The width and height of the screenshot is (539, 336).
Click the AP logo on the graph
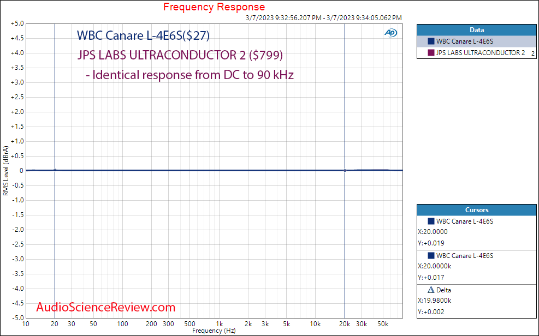pyautogui.click(x=390, y=33)
